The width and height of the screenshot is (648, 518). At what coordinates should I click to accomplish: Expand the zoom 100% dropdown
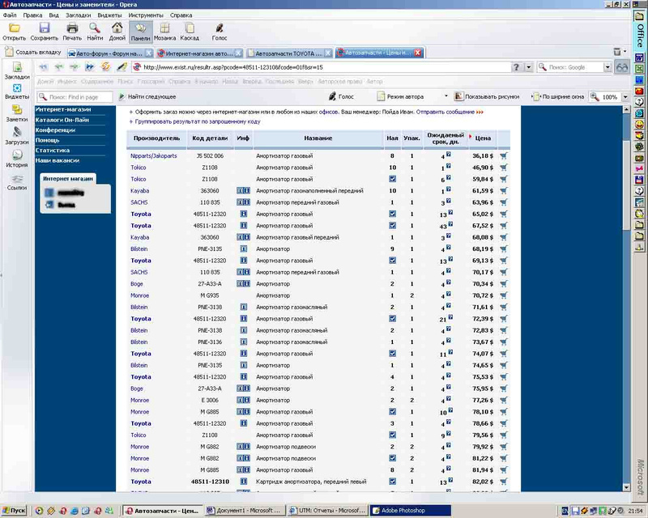coord(626,96)
